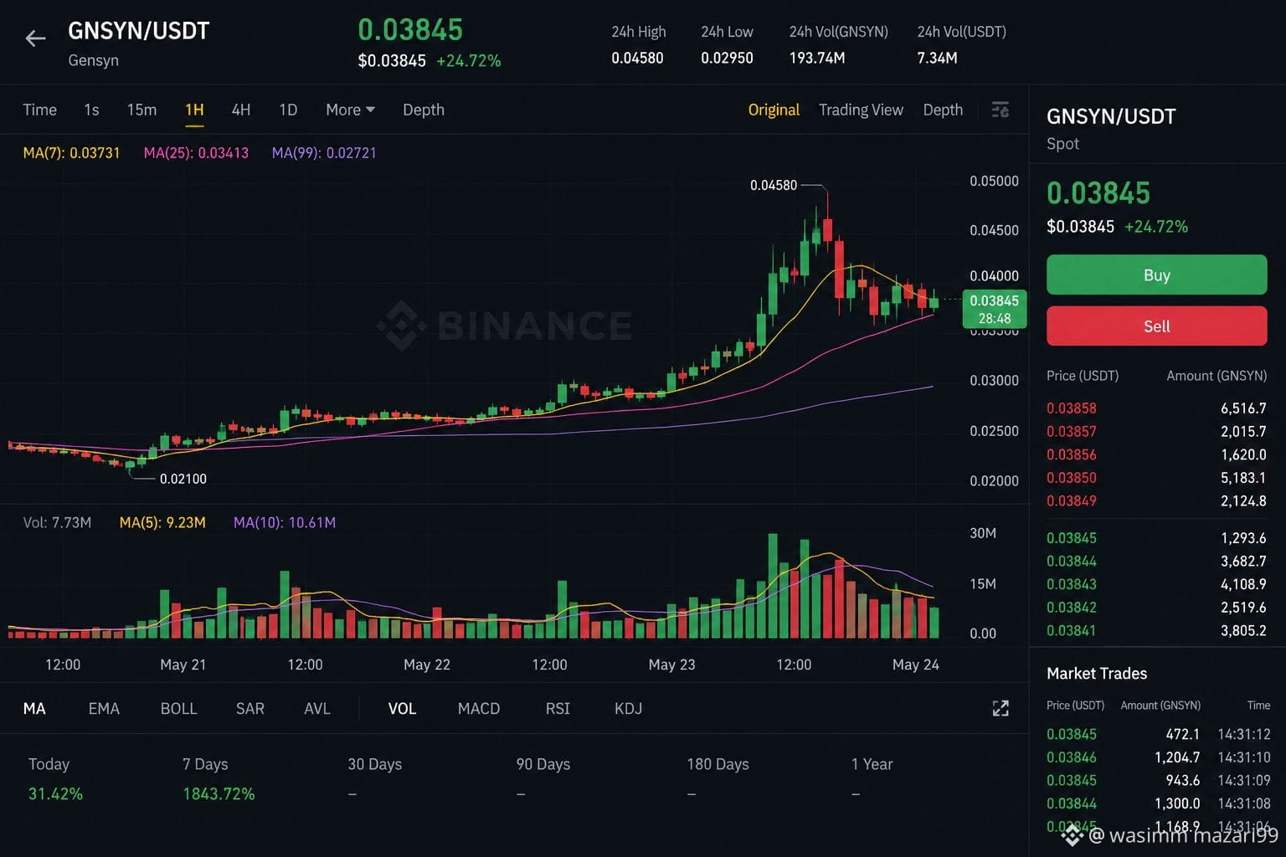The image size is (1286, 857).
Task: Select the 1H interval
Action: (x=194, y=110)
